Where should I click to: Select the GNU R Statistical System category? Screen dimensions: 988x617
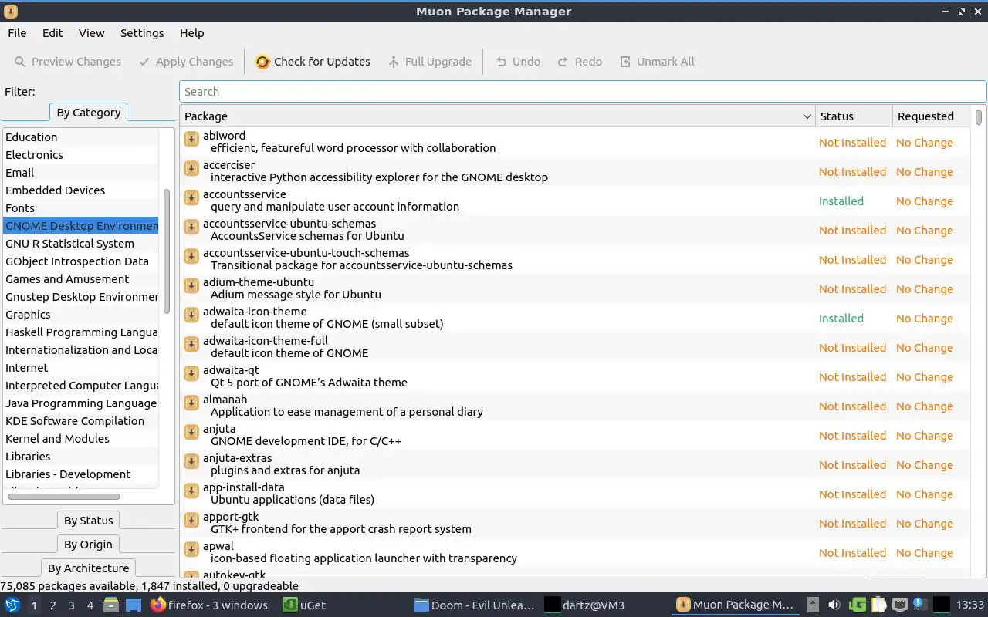tap(81, 244)
